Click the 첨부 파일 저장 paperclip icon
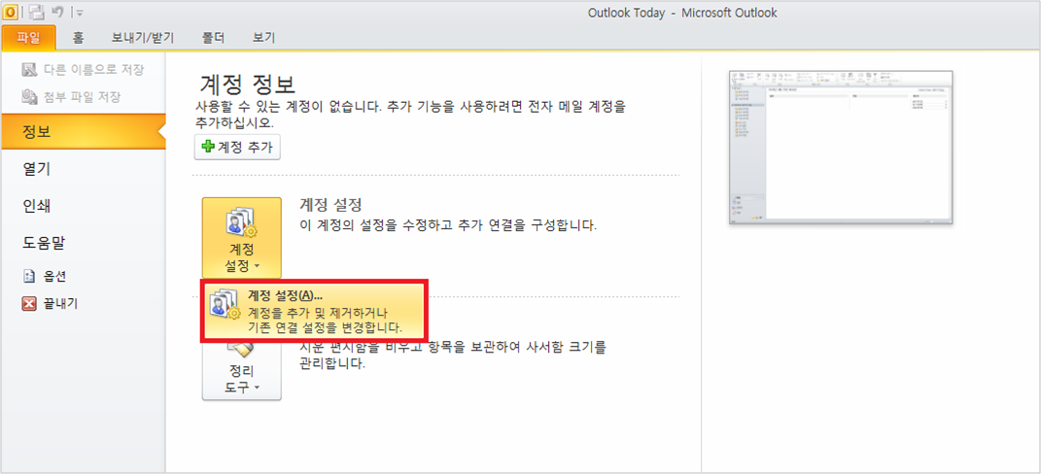Image resolution: width=1041 pixels, height=474 pixels. click(x=29, y=97)
